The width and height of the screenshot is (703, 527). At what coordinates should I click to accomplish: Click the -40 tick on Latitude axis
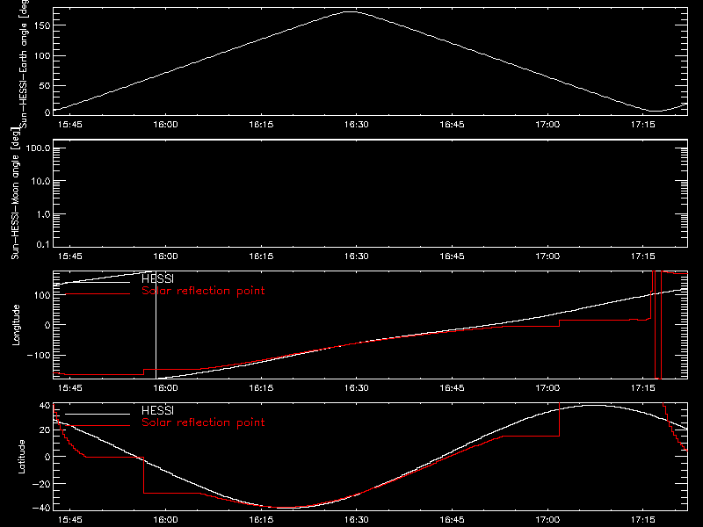[41, 509]
